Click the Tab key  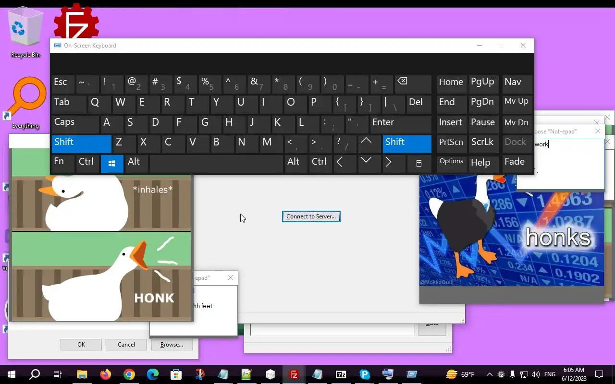pyautogui.click(x=69, y=103)
